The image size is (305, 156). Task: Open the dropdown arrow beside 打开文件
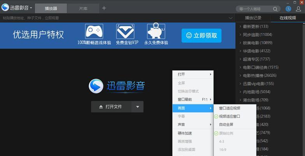point(138,107)
